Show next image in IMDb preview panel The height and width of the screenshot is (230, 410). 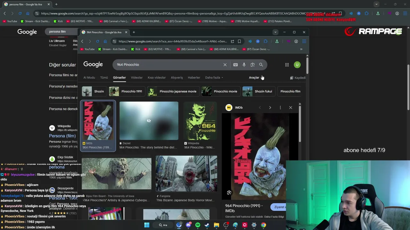click(270, 108)
